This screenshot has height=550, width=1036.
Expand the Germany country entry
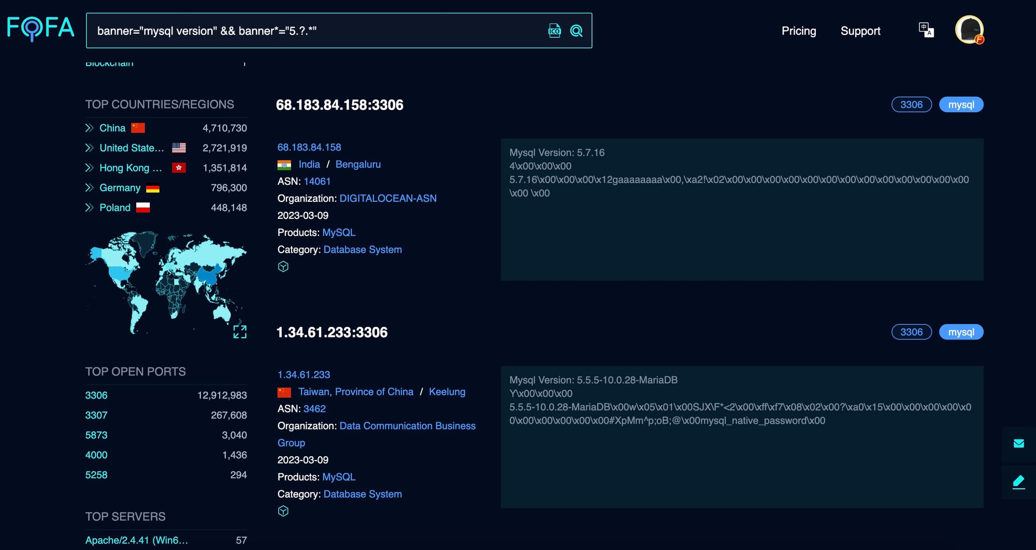(x=90, y=188)
